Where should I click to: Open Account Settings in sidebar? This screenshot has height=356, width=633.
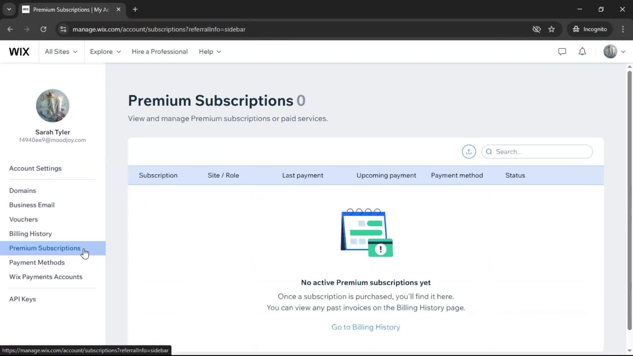(x=35, y=168)
